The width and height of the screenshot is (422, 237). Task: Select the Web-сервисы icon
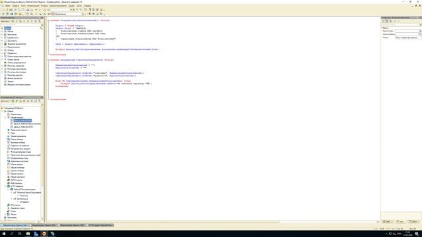pos(9,183)
